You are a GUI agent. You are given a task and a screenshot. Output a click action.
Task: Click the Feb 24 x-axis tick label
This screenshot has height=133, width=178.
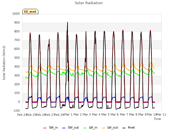click(22, 115)
